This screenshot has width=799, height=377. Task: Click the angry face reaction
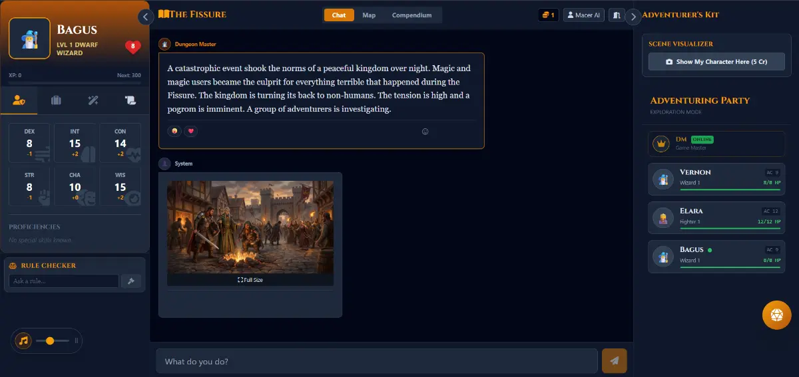pos(175,131)
